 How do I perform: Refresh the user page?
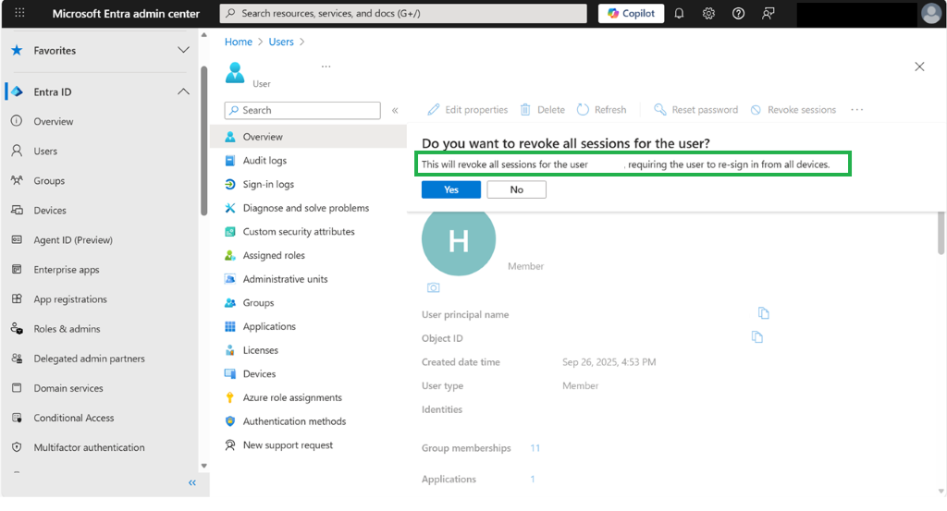[601, 110]
